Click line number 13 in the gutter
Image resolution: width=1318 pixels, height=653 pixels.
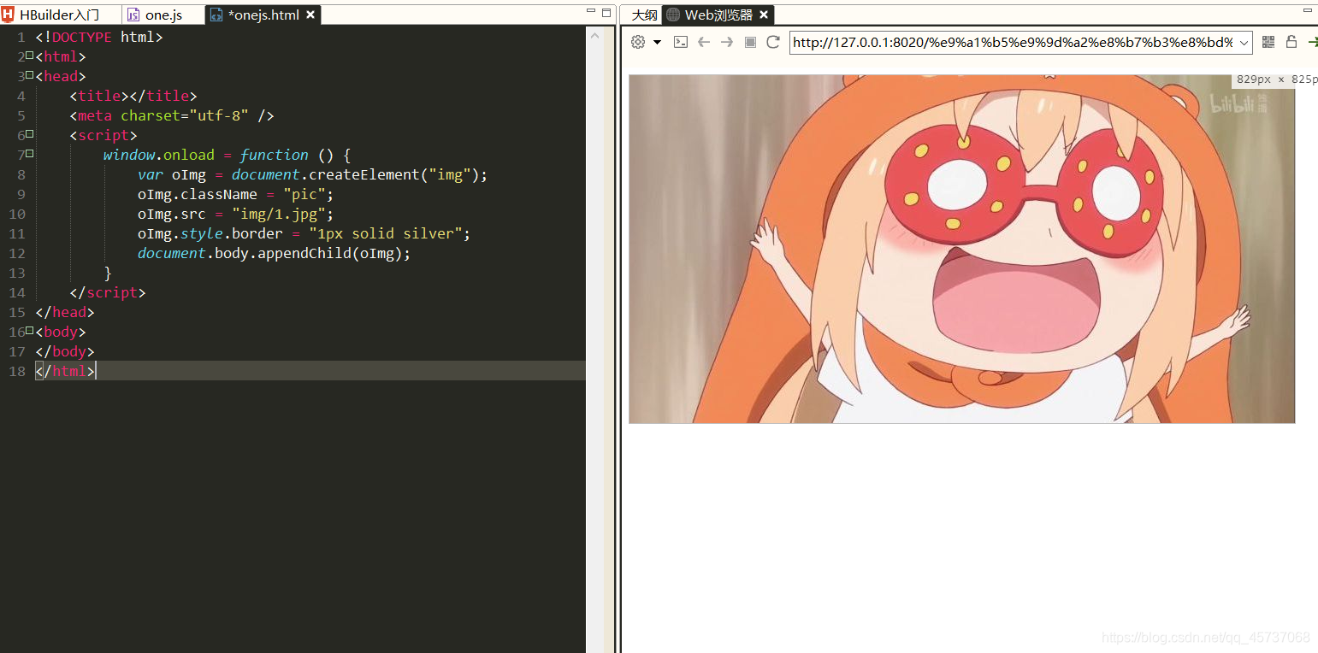[17, 273]
